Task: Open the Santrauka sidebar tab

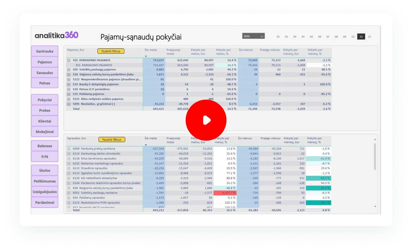Action: coord(45,51)
